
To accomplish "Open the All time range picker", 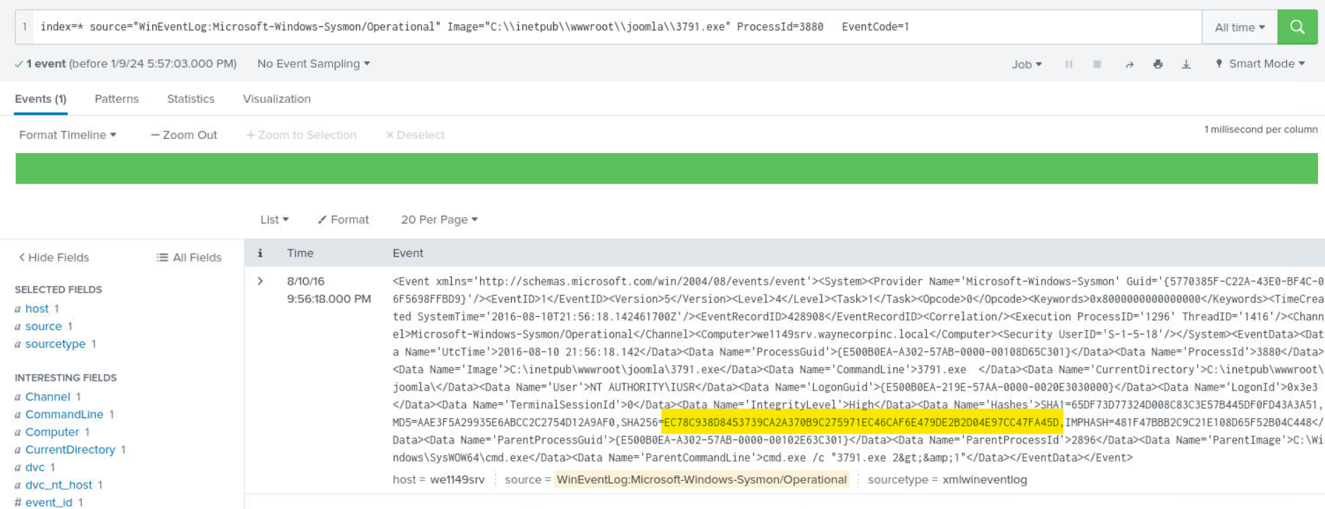I will click(x=1239, y=27).
